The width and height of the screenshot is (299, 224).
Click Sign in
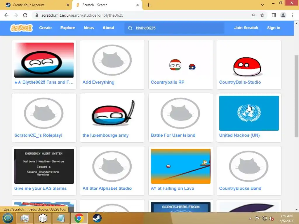274,28
